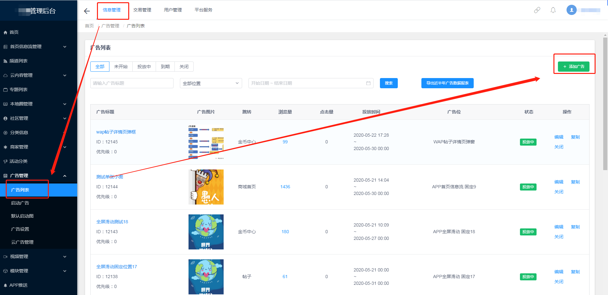Click thumbnail image of ad 12144
Viewport: 608px width, 295px height.
pos(206,187)
